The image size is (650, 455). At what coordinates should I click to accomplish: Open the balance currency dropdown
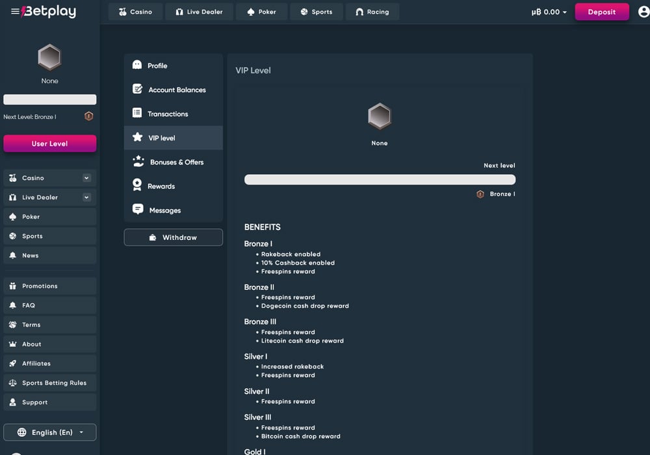[x=549, y=12]
